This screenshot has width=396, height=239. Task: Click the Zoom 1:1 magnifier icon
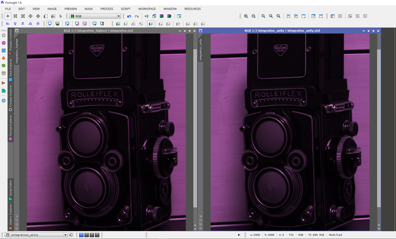[263, 16]
